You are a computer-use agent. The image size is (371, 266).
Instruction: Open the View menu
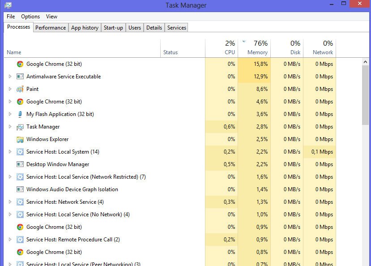click(51, 17)
